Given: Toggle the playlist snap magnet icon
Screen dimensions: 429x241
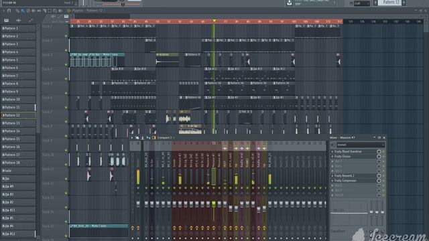Looking at the screenshot, I should pos(9,11).
